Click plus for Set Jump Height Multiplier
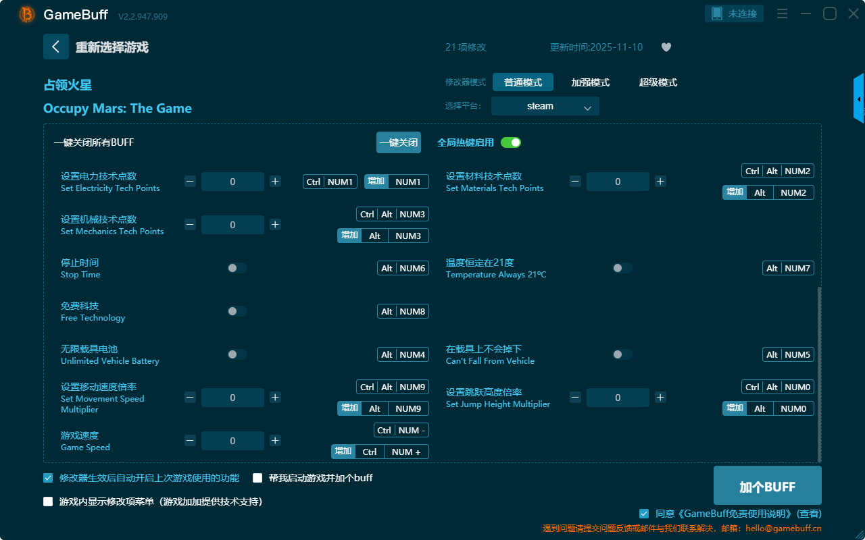This screenshot has width=865, height=540. tap(660, 398)
